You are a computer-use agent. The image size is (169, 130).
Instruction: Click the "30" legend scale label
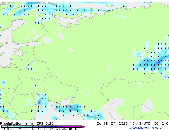click(x=58, y=129)
